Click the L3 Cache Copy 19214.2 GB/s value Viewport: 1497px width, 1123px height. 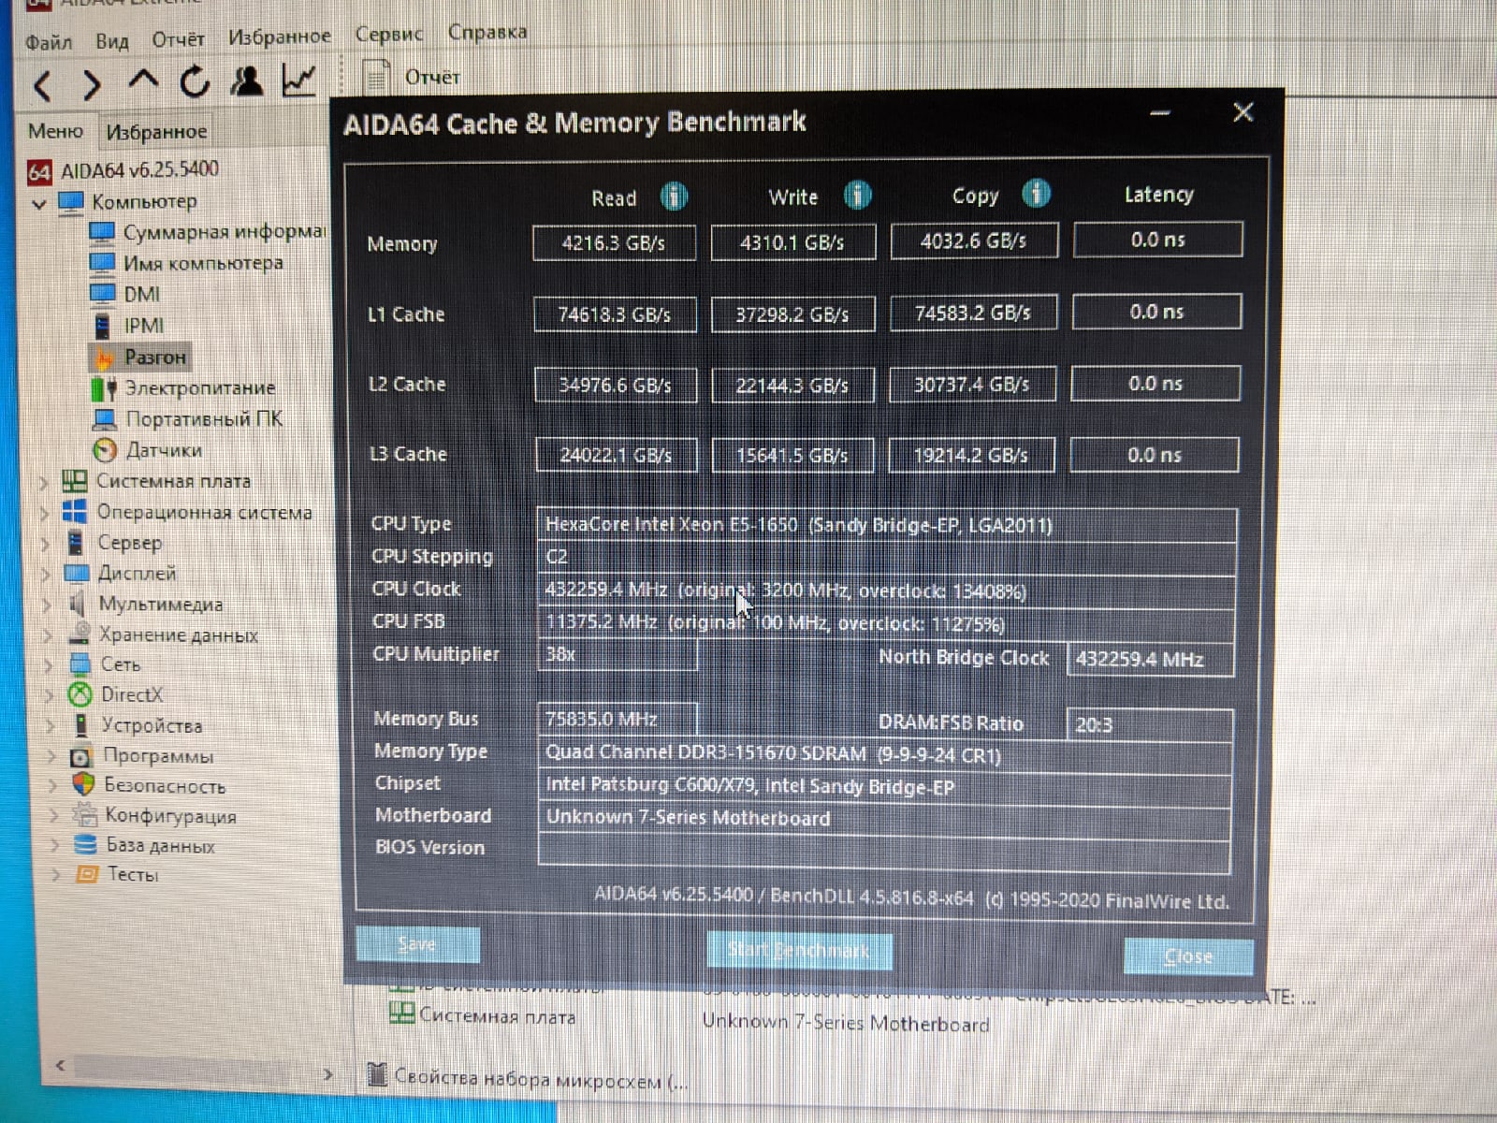(970, 455)
